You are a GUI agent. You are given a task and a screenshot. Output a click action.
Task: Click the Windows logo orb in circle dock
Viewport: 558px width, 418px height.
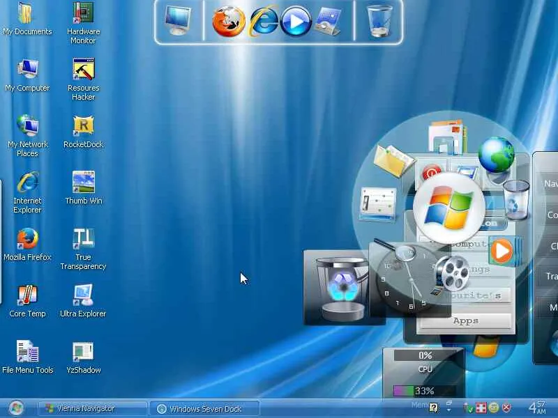pos(449,208)
